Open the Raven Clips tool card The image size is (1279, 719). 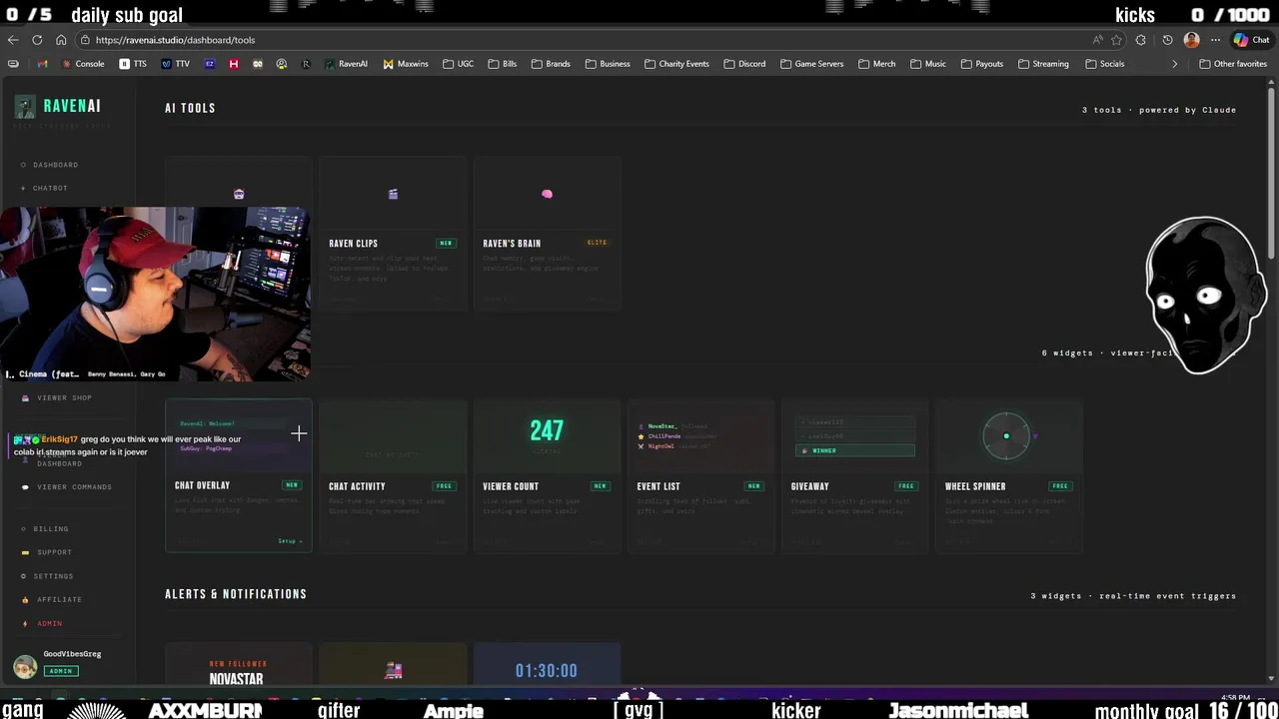coord(393,234)
